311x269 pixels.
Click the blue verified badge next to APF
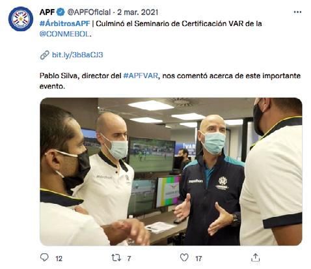pyautogui.click(x=61, y=12)
